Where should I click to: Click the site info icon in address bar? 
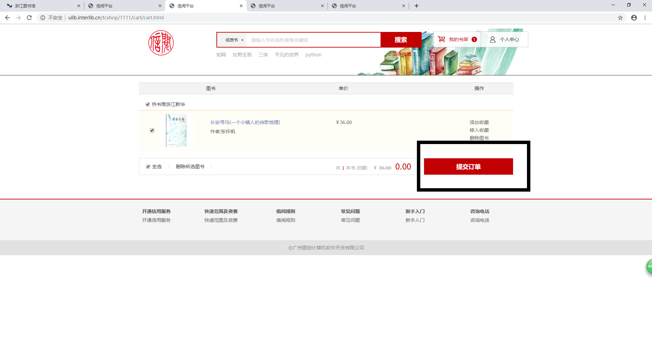click(43, 18)
